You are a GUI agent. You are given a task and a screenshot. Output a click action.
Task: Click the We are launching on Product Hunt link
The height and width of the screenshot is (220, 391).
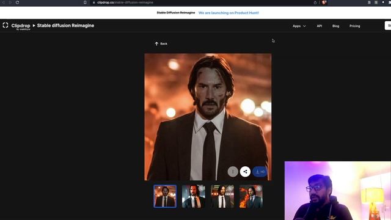pos(228,13)
